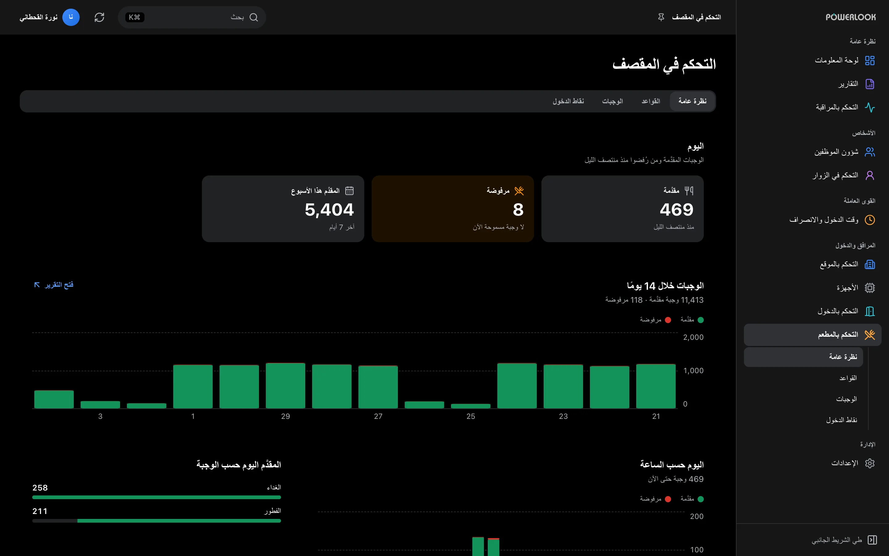
Task: Switch to نقاط الدخول tab
Action: [568, 101]
